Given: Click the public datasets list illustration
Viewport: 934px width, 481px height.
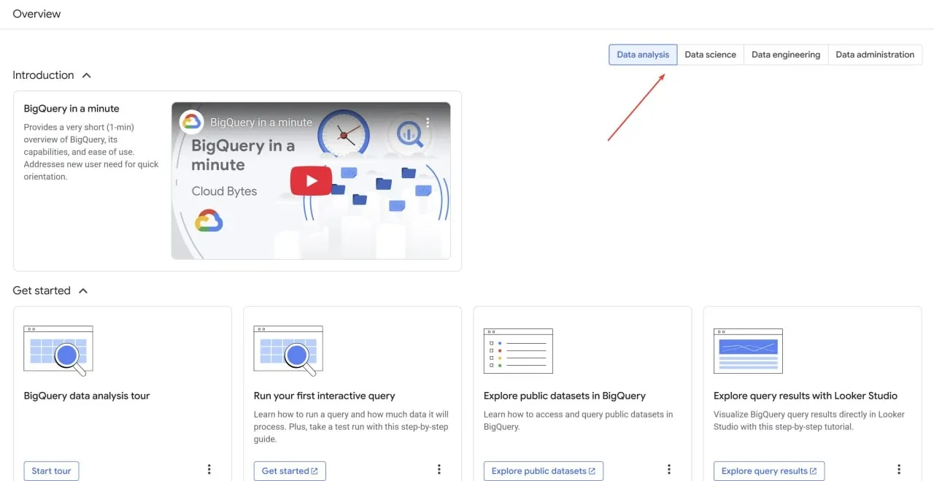Looking at the screenshot, I should coord(518,350).
